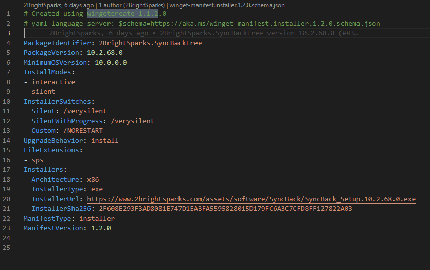
Task: Click the CodeLens author annotation '2BrightSparks, 6 days ago'
Action: tap(59, 5)
